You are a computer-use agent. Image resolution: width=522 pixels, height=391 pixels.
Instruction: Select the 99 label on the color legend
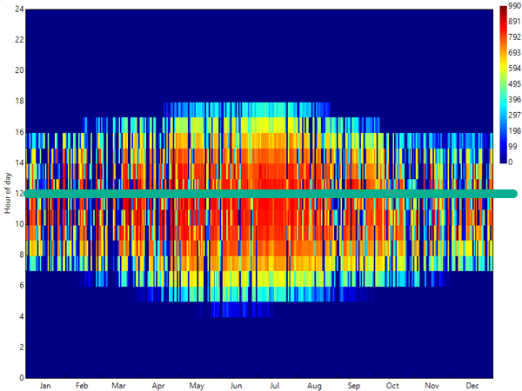[514, 147]
